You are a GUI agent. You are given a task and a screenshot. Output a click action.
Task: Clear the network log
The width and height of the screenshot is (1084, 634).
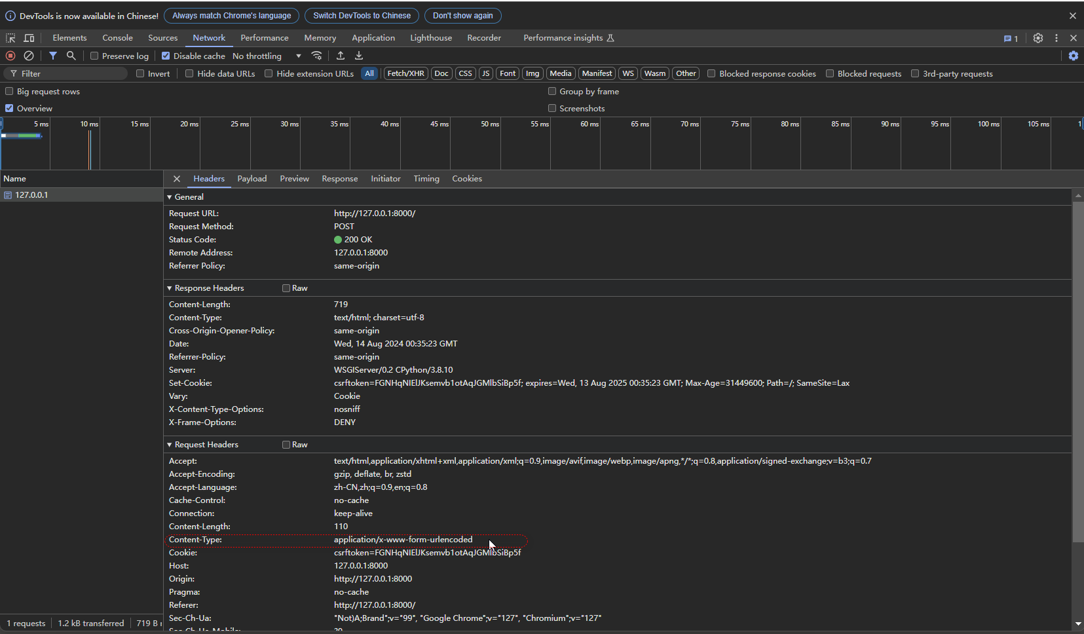click(29, 56)
